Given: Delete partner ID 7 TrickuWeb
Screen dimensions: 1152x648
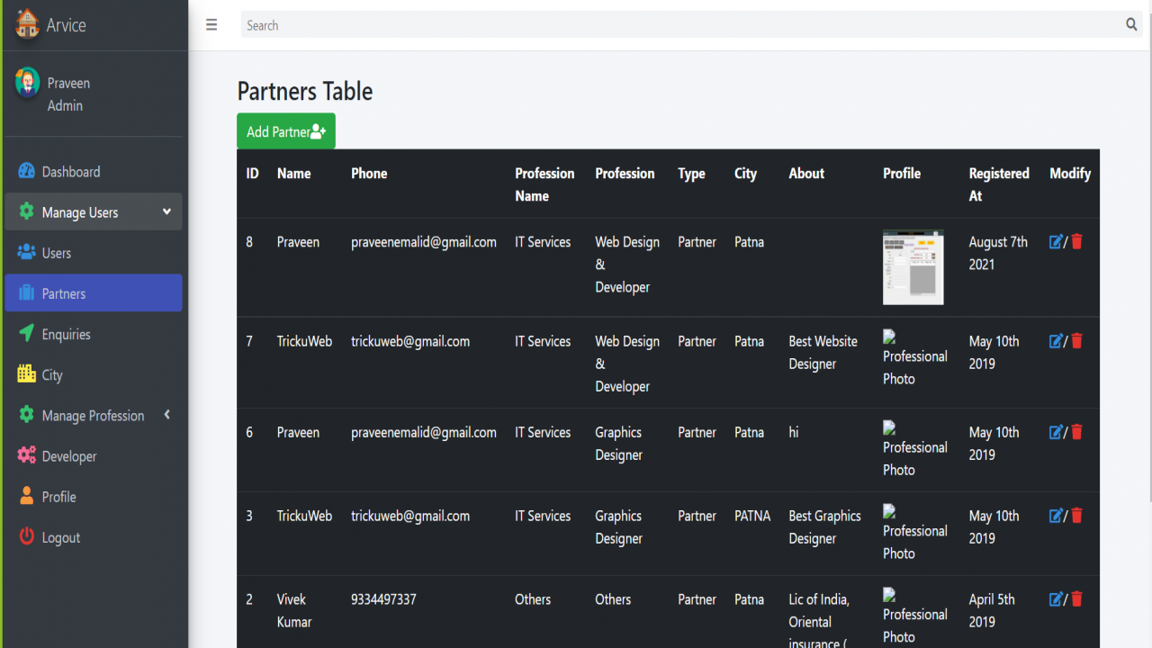Looking at the screenshot, I should coord(1076,340).
